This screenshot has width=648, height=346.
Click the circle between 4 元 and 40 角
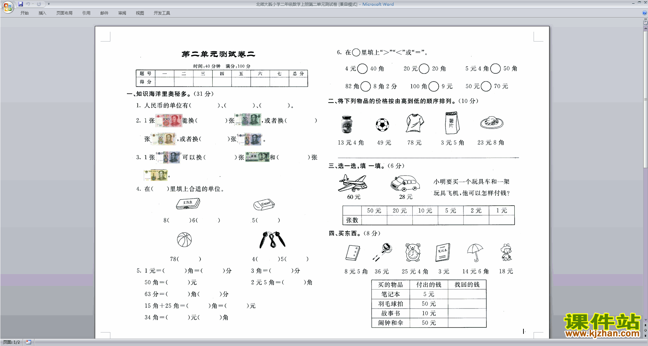coord(362,69)
